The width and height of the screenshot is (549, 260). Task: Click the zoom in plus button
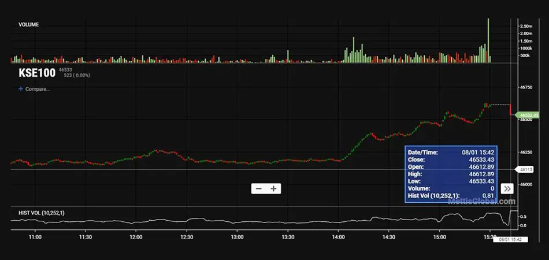pyautogui.click(x=273, y=188)
